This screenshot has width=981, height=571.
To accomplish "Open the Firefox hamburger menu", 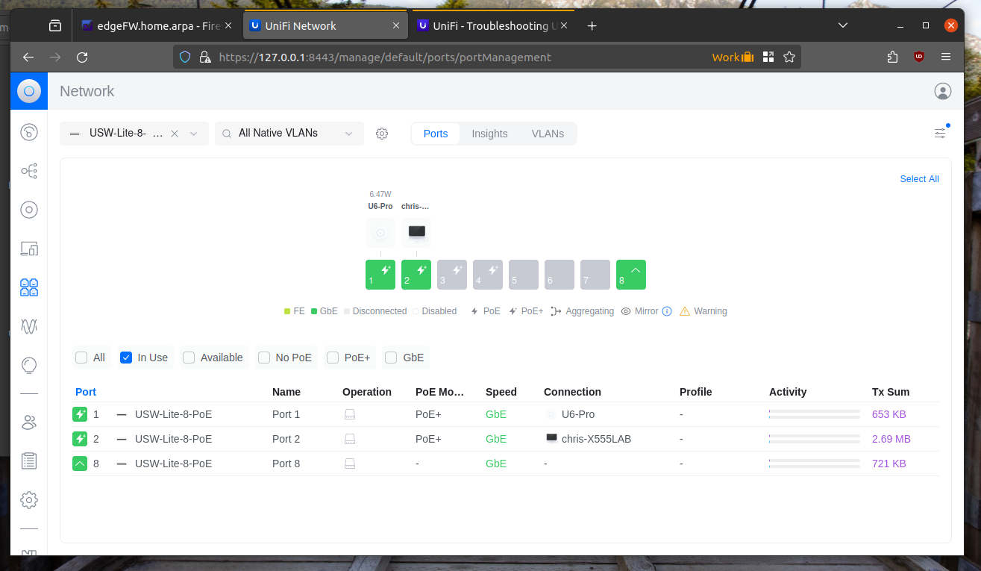I will 946,57.
